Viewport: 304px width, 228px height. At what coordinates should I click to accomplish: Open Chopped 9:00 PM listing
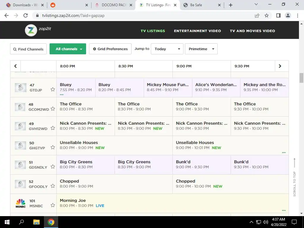coord(230,184)
